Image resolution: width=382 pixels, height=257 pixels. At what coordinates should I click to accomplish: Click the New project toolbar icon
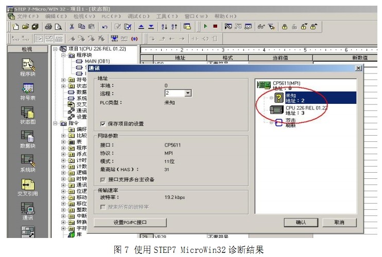click(x=15, y=27)
